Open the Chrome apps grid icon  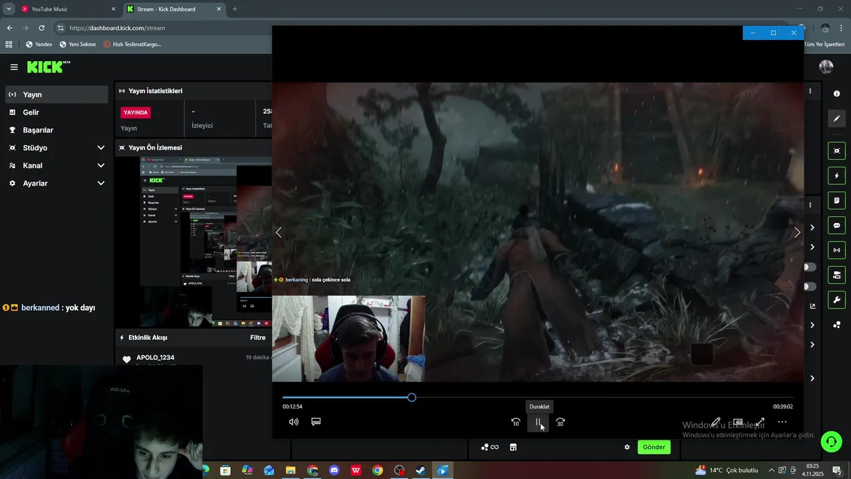9,45
